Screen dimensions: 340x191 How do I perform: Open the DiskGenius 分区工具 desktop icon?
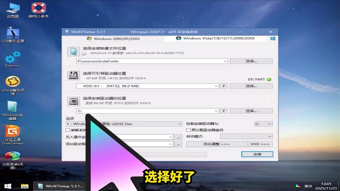(13, 135)
